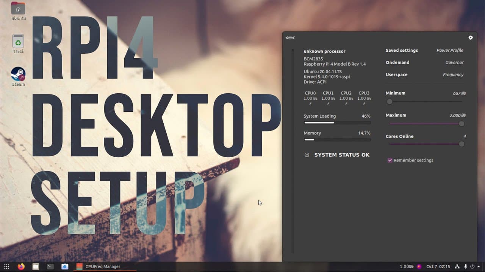Click the 1.00GHz frequency indicator in tray

point(406,267)
